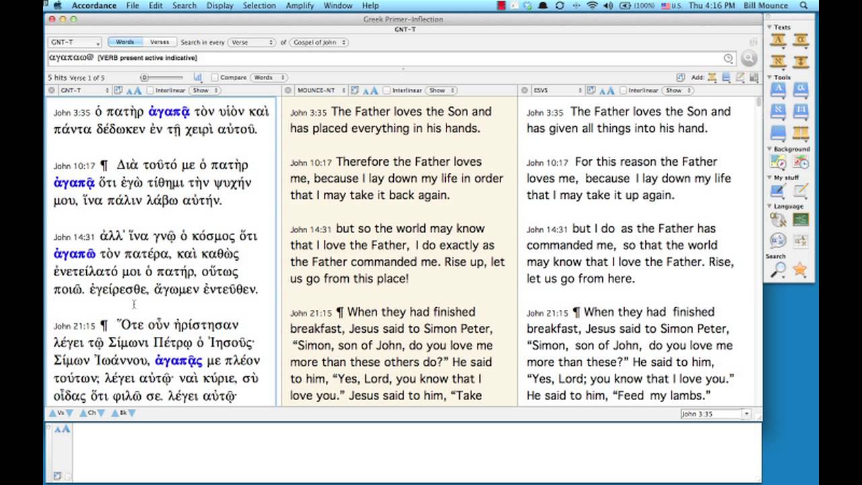The height and width of the screenshot is (485, 862).
Task: Enable Interlinear in MOUNCE-NT pane
Action: pyautogui.click(x=387, y=90)
